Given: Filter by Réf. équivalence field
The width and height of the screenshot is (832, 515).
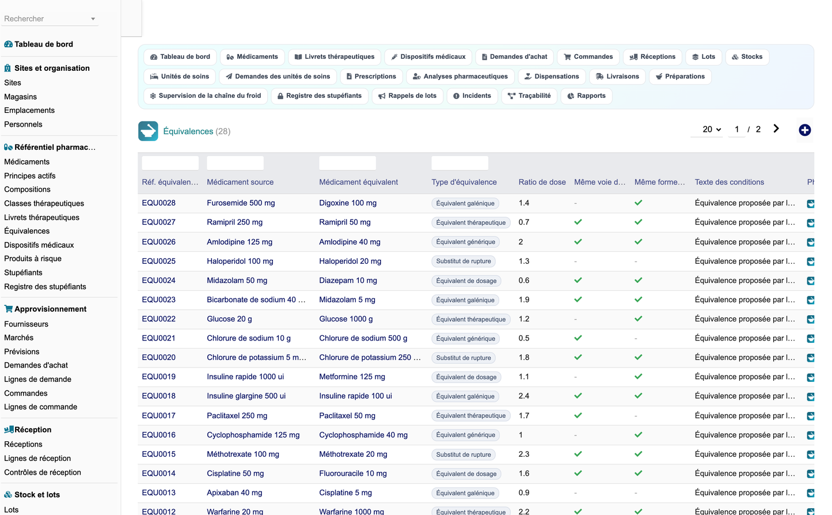Looking at the screenshot, I should [170, 163].
